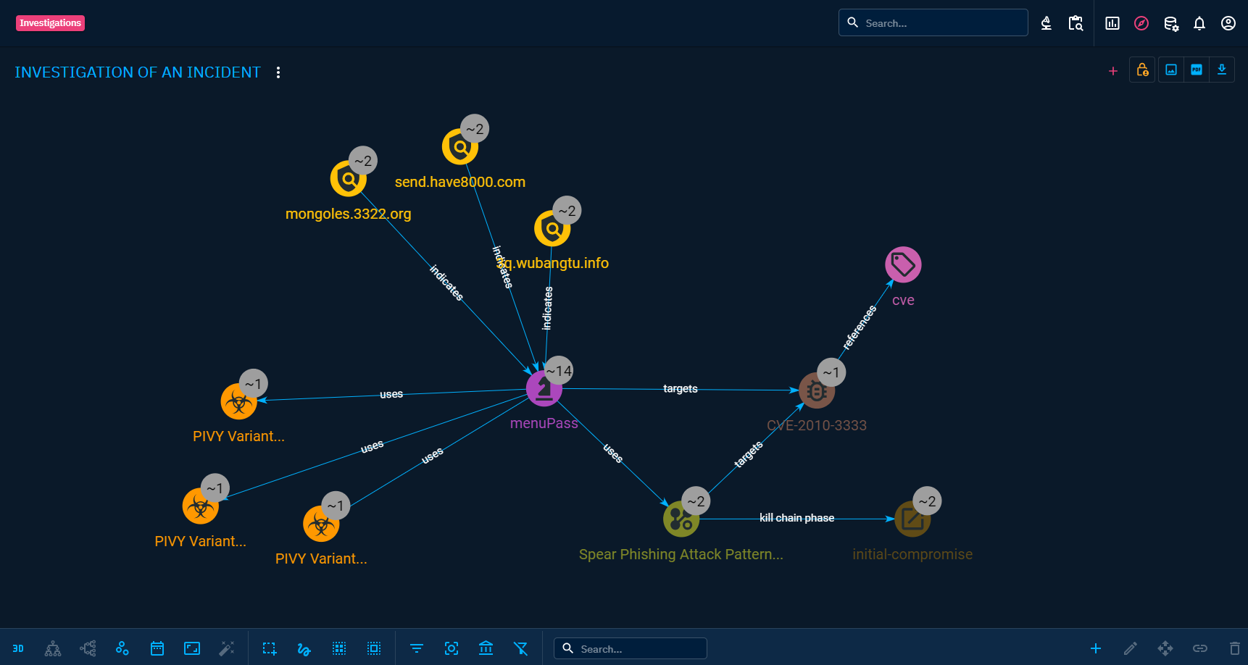
Task: Download investigation data with arrow icon
Action: (1222, 70)
